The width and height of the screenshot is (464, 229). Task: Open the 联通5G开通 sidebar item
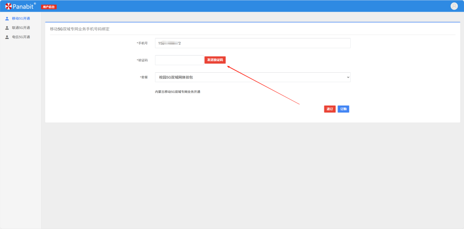(21, 28)
